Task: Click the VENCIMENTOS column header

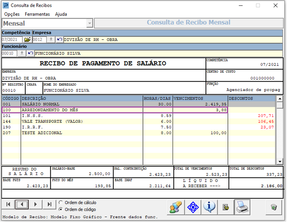Action: click(200, 99)
